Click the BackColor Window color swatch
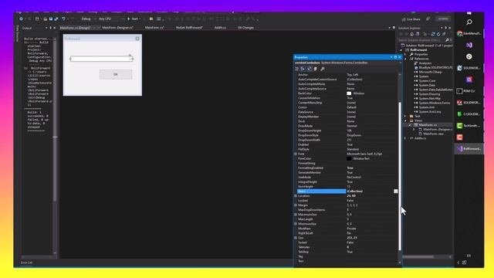The width and height of the screenshot is (494, 278). click(x=349, y=93)
